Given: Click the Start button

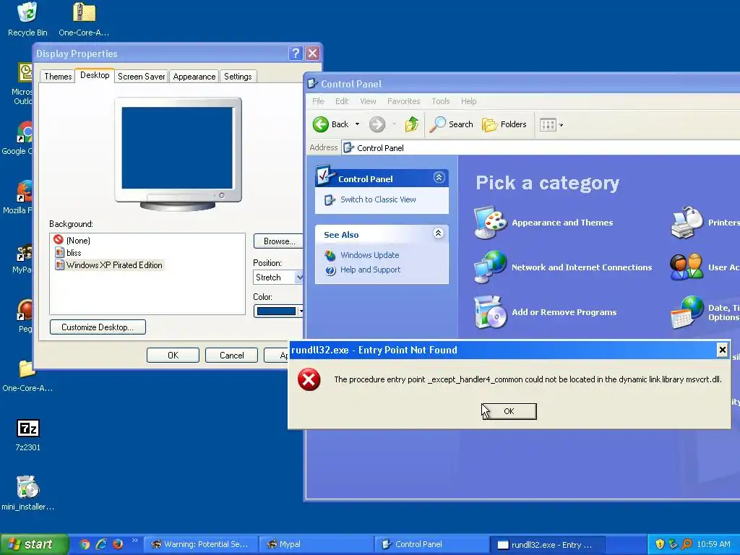Looking at the screenshot, I should coord(34,544).
